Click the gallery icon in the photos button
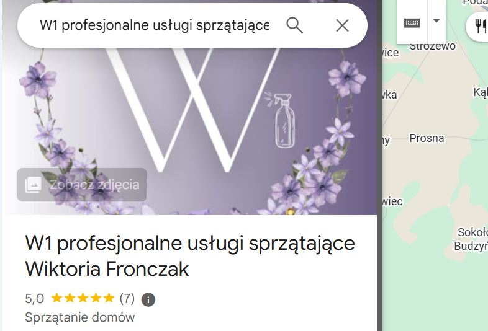This screenshot has height=331, width=488. pyautogui.click(x=34, y=185)
